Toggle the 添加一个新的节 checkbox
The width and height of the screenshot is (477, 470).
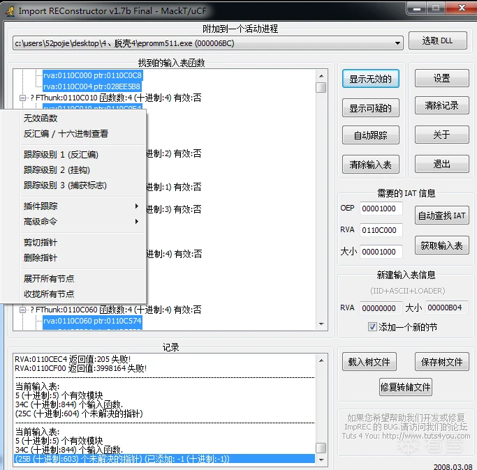point(372,327)
